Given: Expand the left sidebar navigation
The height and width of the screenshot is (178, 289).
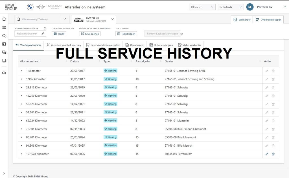Looking at the screenshot, I should (x=4, y=173).
